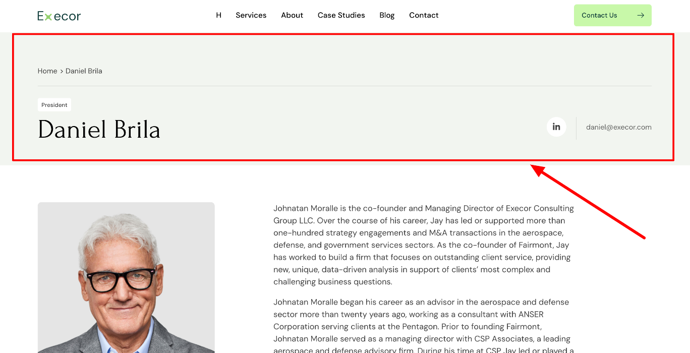The width and height of the screenshot is (690, 353).
Task: Open the Services menu item
Action: tap(251, 15)
